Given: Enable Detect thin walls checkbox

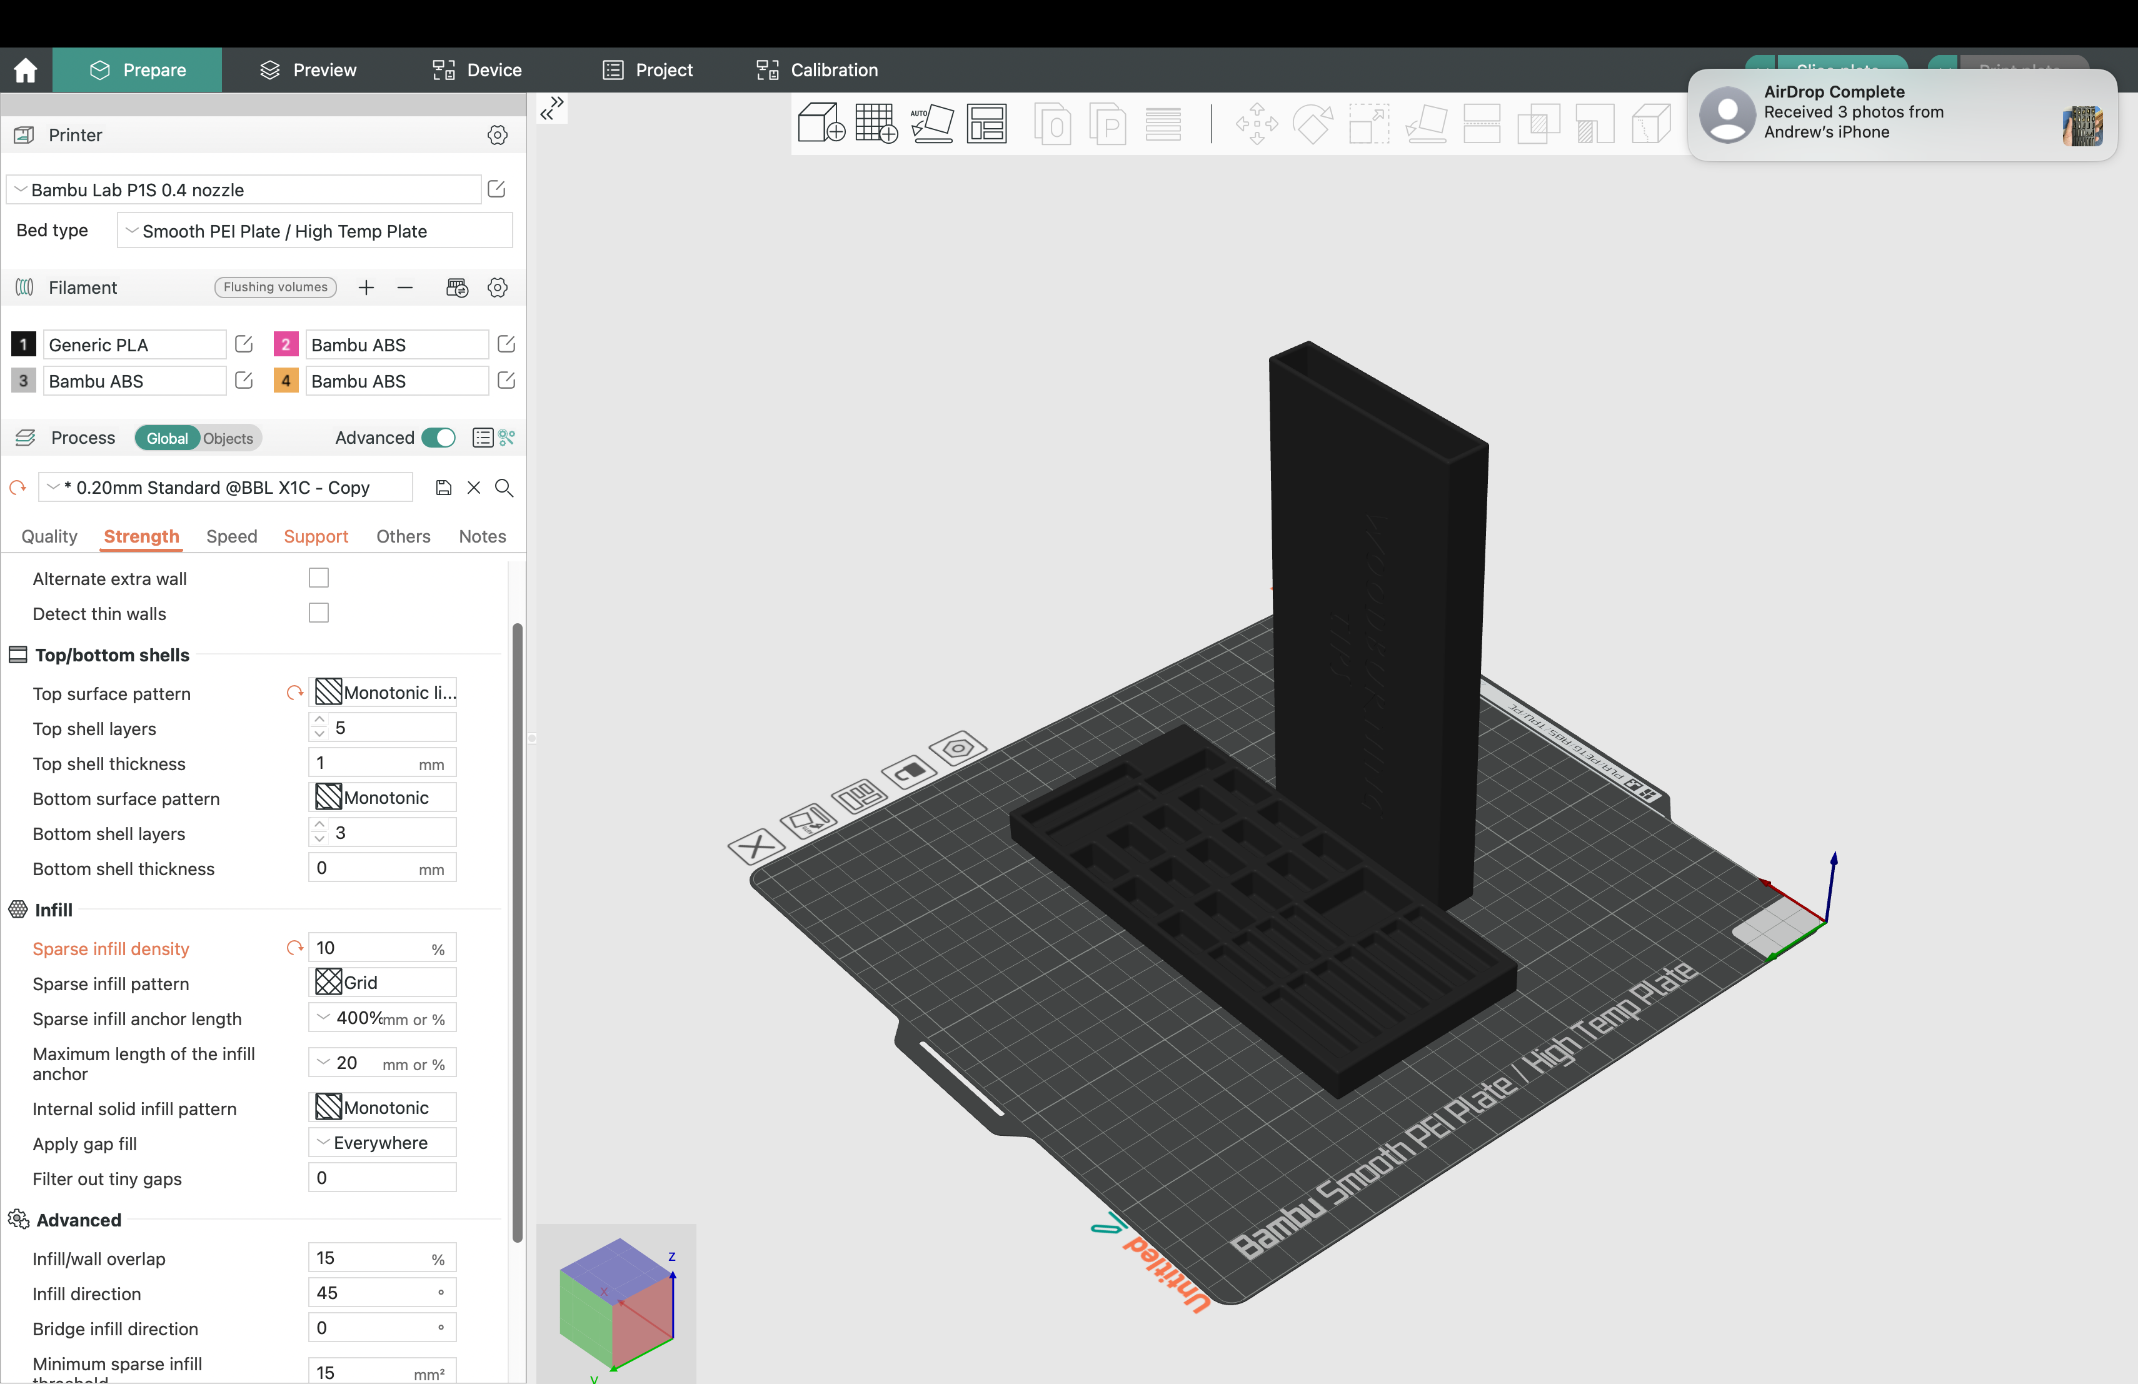Looking at the screenshot, I should (x=319, y=613).
